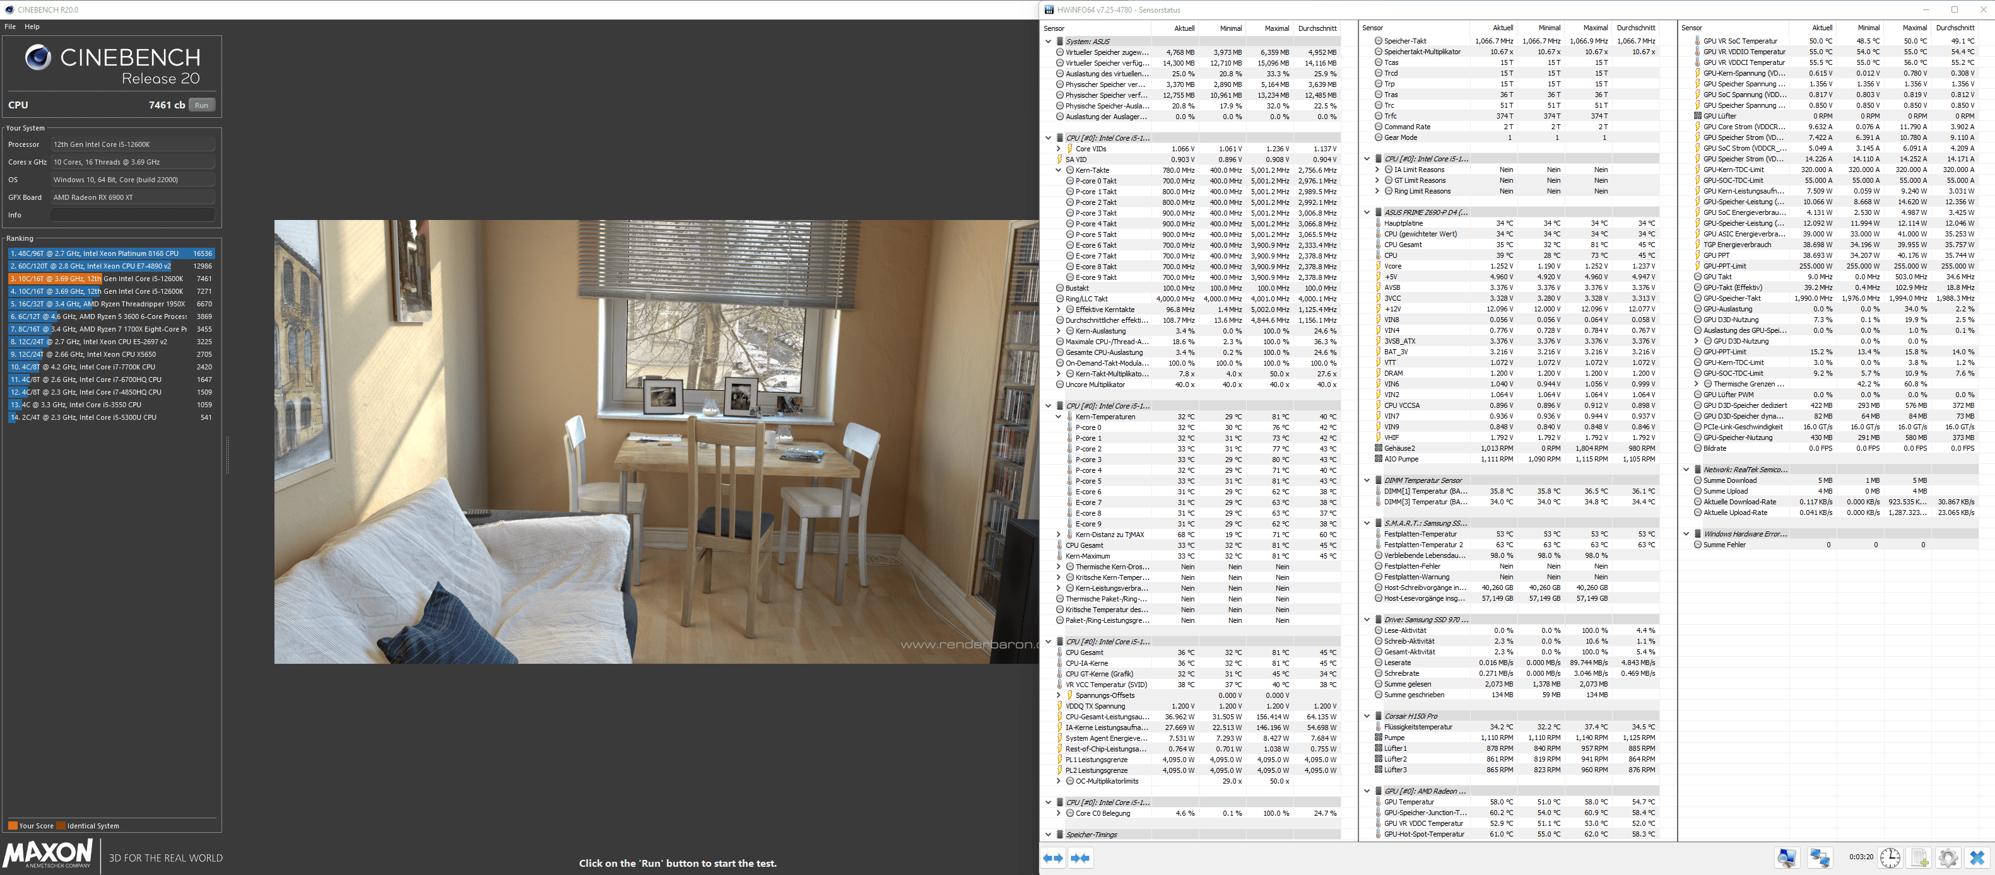
Task: Collapse the Kern-Takte sub-tree
Action: pyautogui.click(x=1059, y=170)
